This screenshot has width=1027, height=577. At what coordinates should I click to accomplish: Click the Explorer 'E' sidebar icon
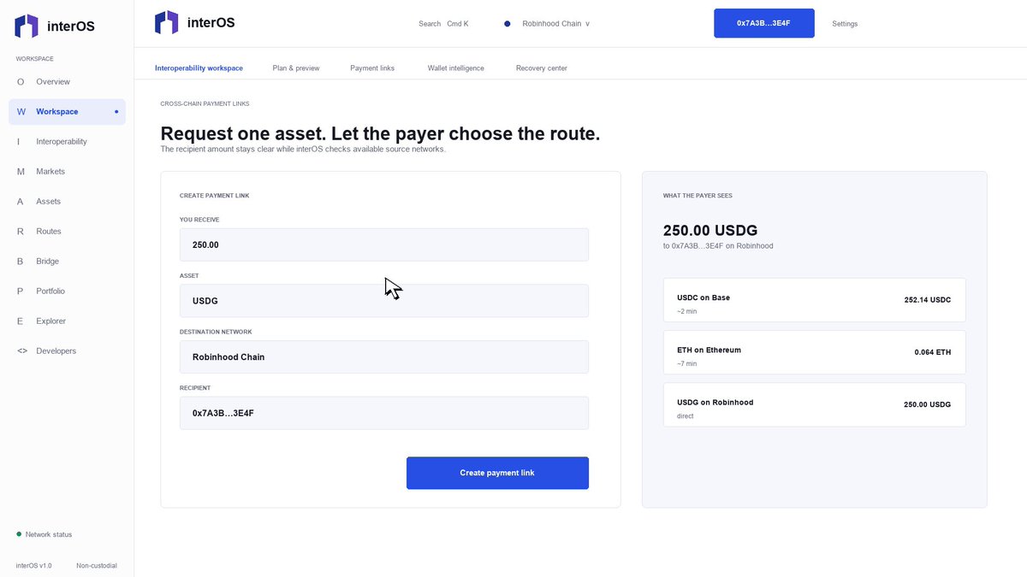[x=20, y=321]
